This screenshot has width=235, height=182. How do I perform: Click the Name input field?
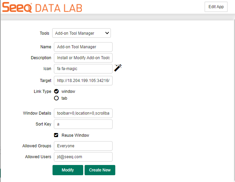pos(83,47)
